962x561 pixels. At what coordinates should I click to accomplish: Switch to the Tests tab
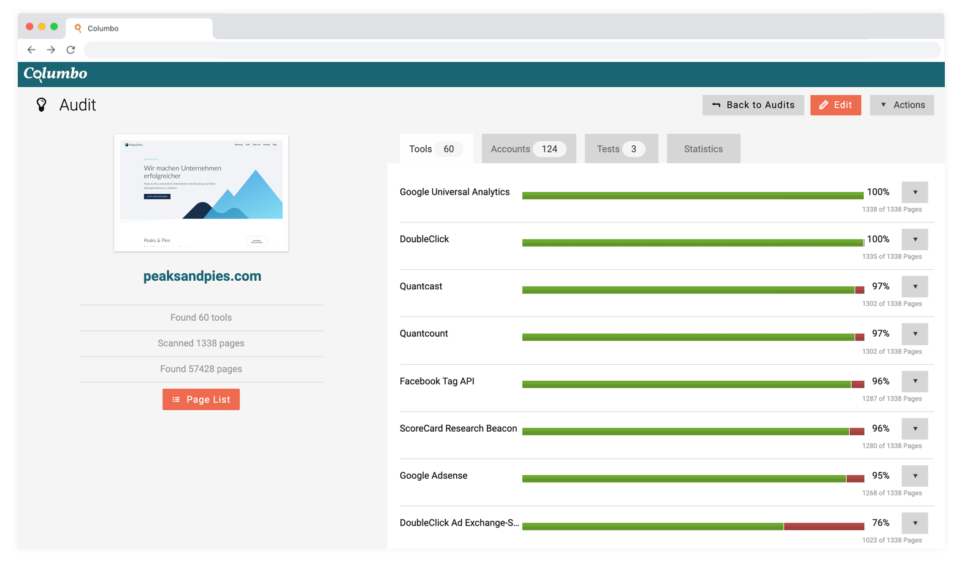621,148
